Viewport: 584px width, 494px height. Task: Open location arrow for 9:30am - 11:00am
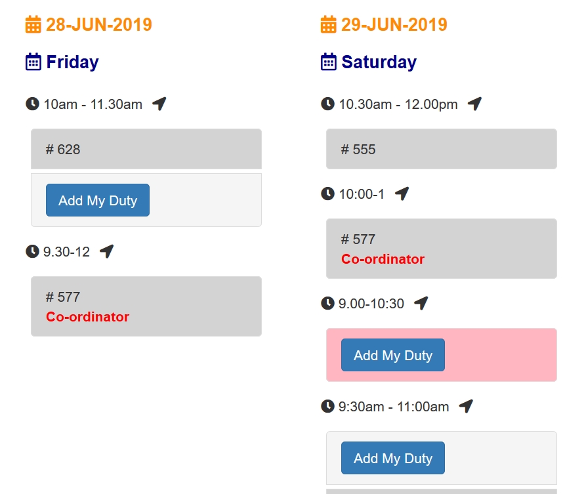(x=466, y=406)
